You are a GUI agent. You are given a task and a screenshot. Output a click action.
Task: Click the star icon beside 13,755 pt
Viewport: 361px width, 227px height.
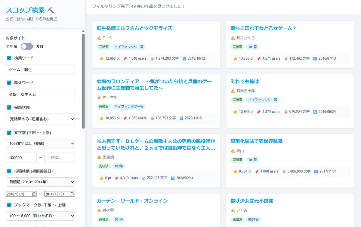click(x=236, y=58)
